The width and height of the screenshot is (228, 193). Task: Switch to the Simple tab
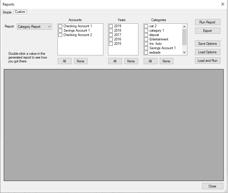point(7,12)
